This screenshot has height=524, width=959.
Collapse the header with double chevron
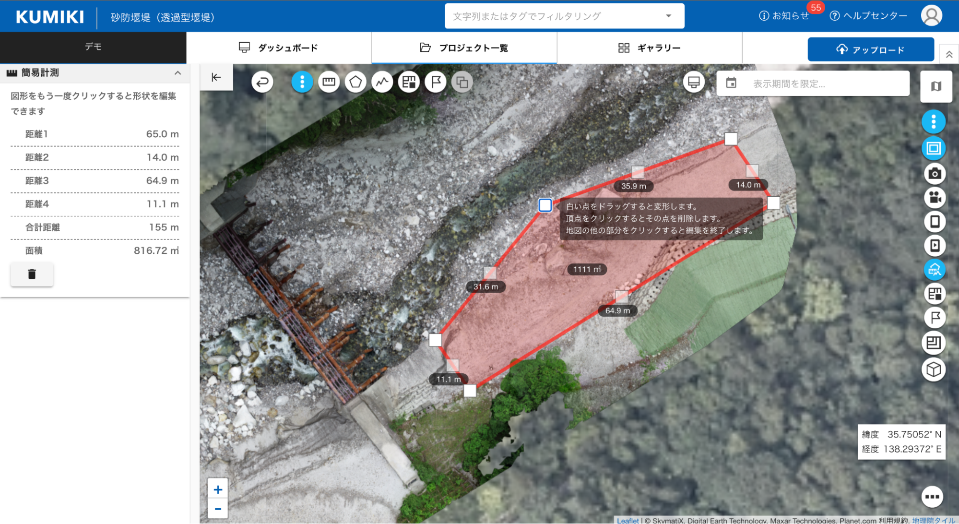click(x=949, y=54)
